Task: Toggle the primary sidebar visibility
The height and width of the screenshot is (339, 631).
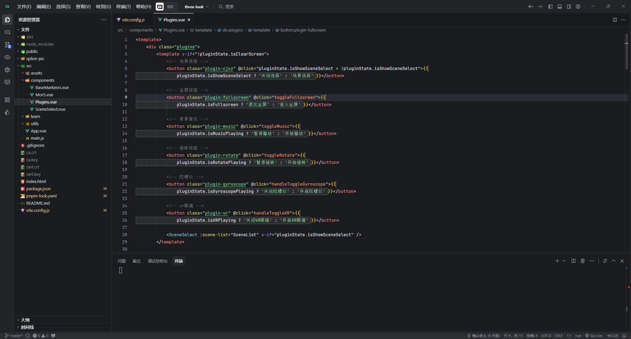Action: coord(550,6)
